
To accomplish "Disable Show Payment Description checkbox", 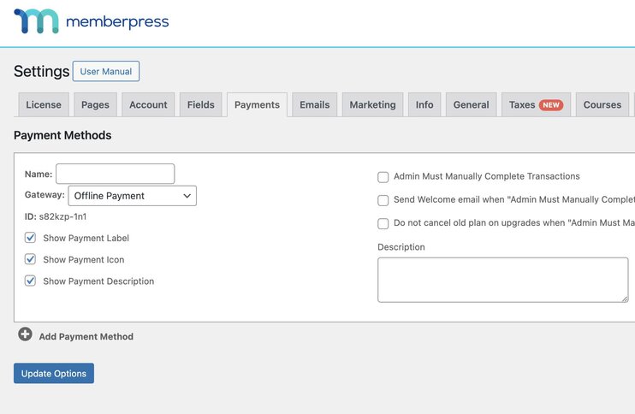I will coord(31,281).
